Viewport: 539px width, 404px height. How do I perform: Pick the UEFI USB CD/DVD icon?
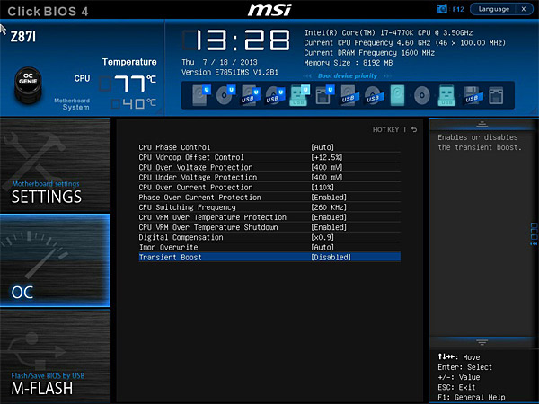click(275, 95)
